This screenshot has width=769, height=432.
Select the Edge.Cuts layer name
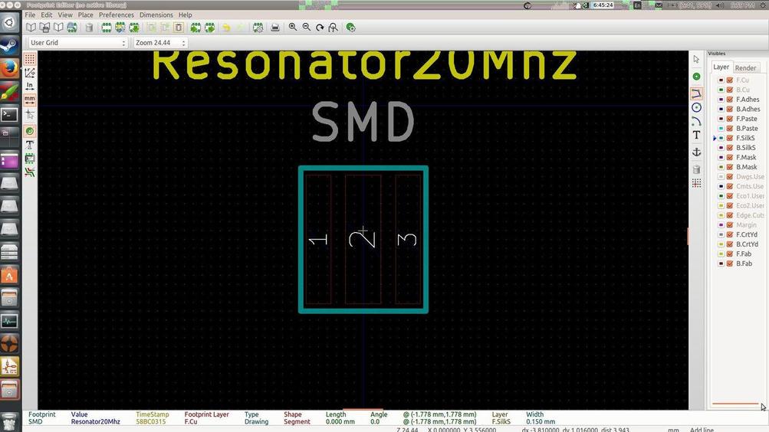(750, 215)
